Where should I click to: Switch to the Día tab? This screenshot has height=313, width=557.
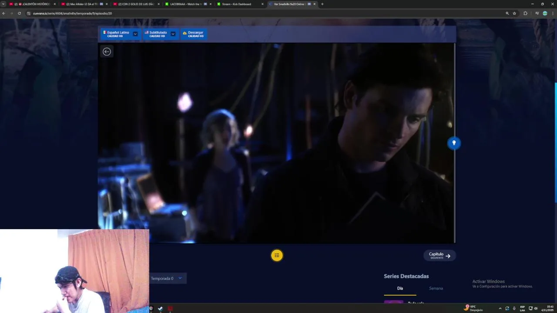pyautogui.click(x=400, y=288)
